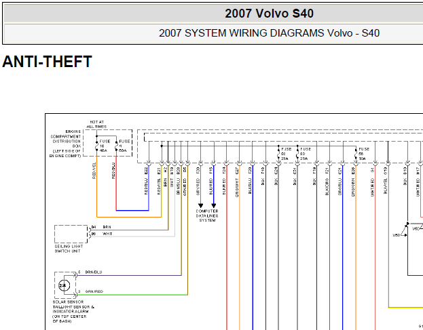Click the Fuse 55 10A label
The height and width of the screenshot is (330, 423).
pyautogui.click(x=364, y=154)
